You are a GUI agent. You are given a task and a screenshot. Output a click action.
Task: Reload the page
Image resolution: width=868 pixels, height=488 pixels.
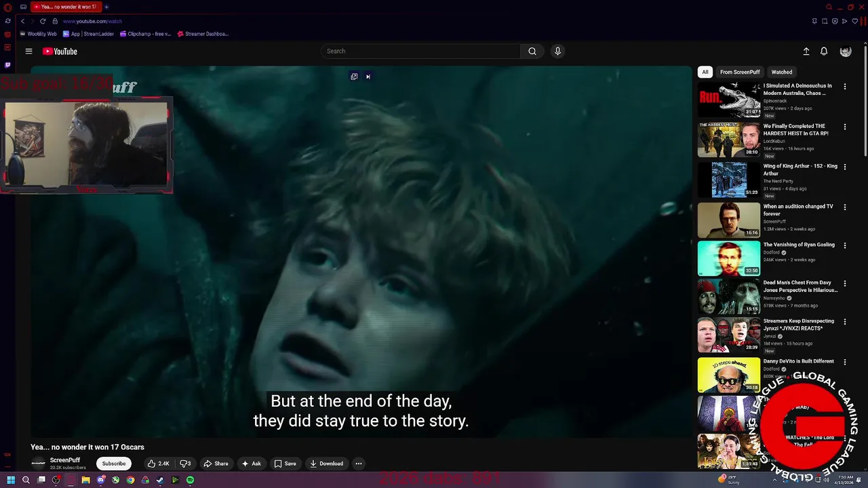tap(43, 21)
